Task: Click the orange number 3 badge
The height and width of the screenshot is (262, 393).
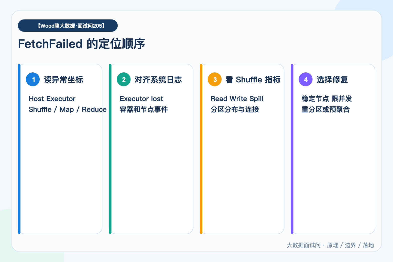Action: [x=215, y=79]
